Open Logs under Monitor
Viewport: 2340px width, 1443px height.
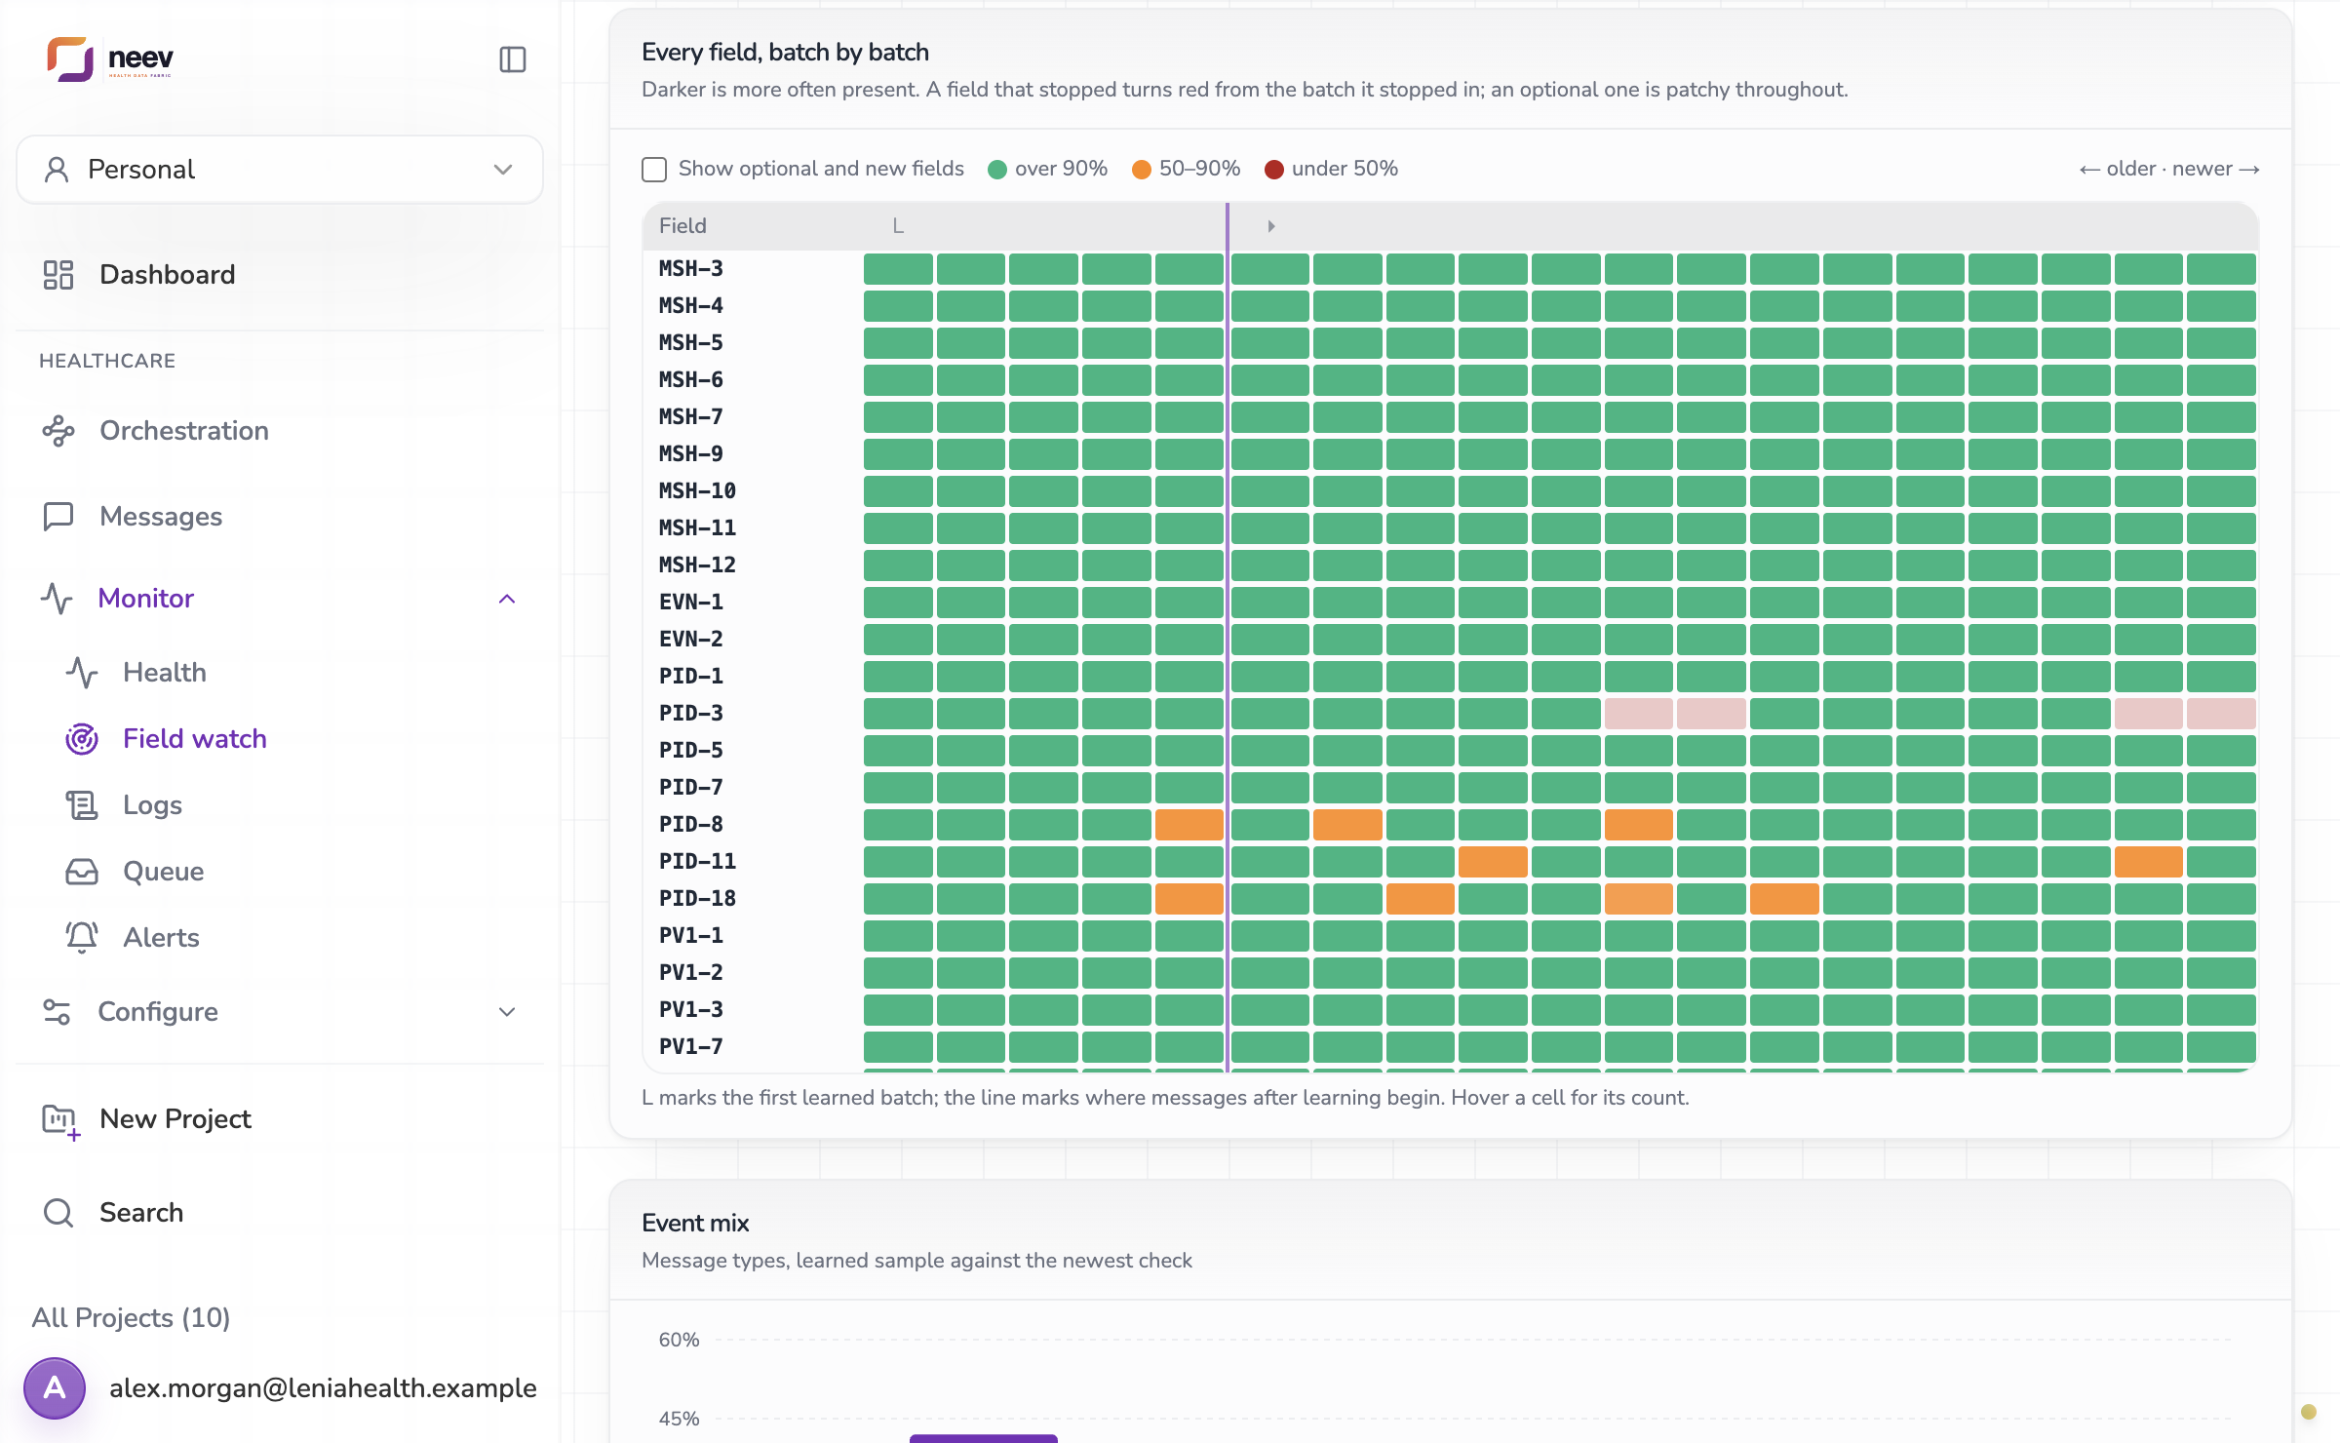pos(152,805)
